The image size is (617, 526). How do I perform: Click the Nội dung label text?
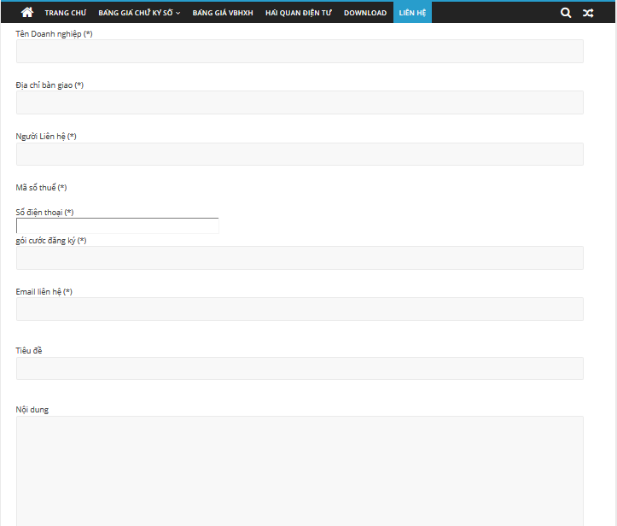point(32,410)
